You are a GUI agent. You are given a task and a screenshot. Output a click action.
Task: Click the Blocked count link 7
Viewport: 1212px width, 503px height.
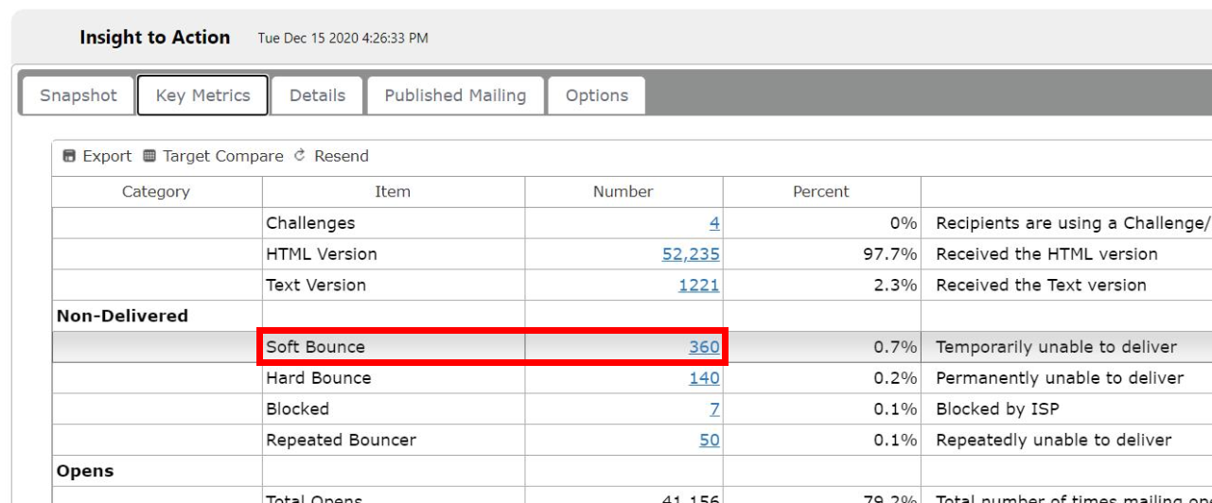coord(714,409)
